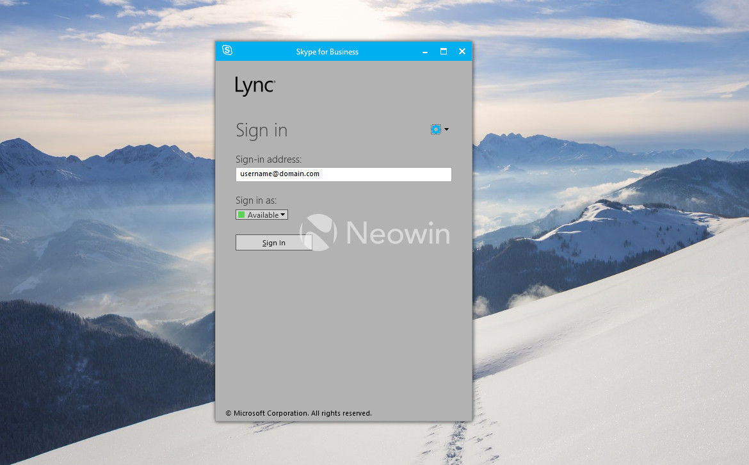
Task: Click the Microsoft Corporation copyright text
Action: [x=298, y=413]
